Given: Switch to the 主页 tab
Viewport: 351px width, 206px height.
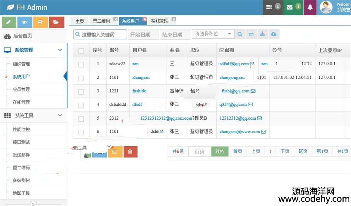Looking at the screenshot, I should pyautogui.click(x=80, y=21).
